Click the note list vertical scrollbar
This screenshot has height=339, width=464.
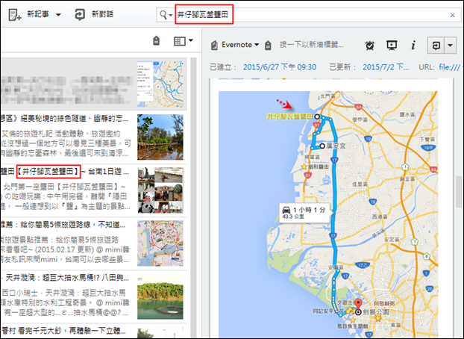[193, 198]
